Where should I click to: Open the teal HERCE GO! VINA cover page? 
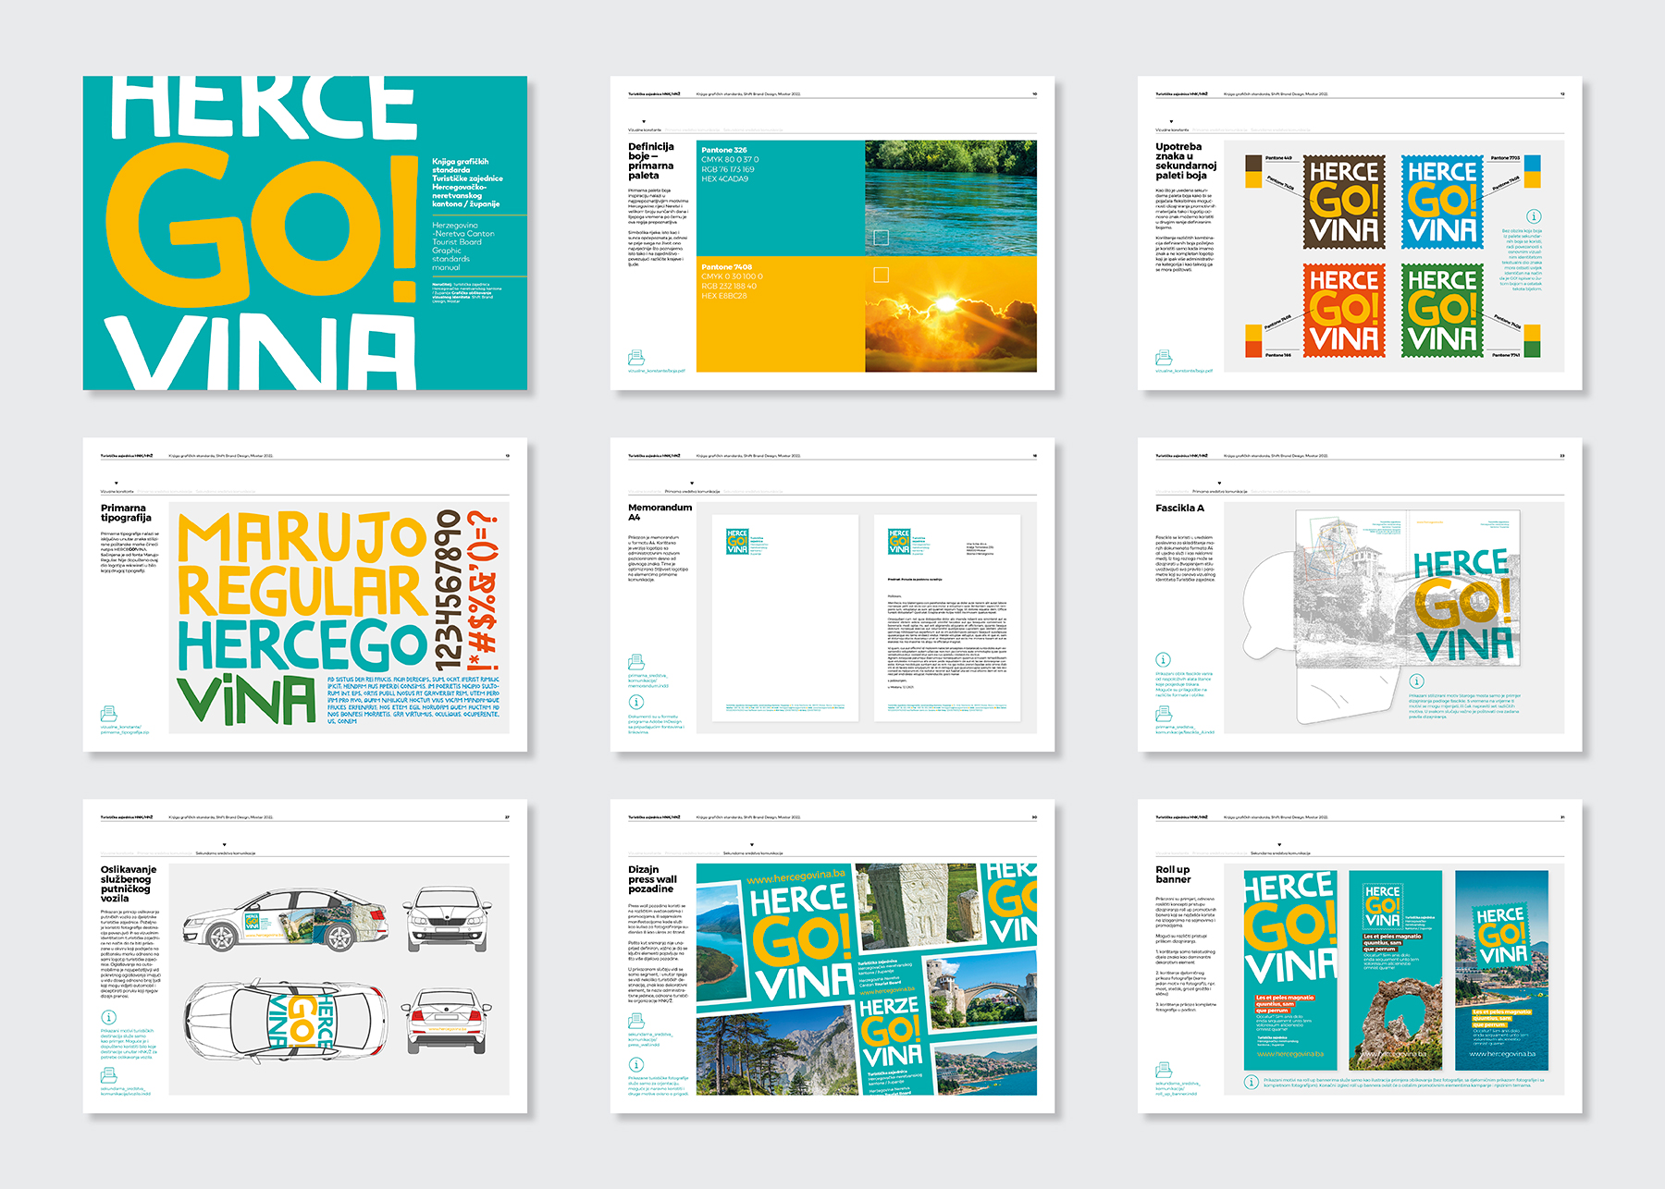pyautogui.click(x=305, y=233)
